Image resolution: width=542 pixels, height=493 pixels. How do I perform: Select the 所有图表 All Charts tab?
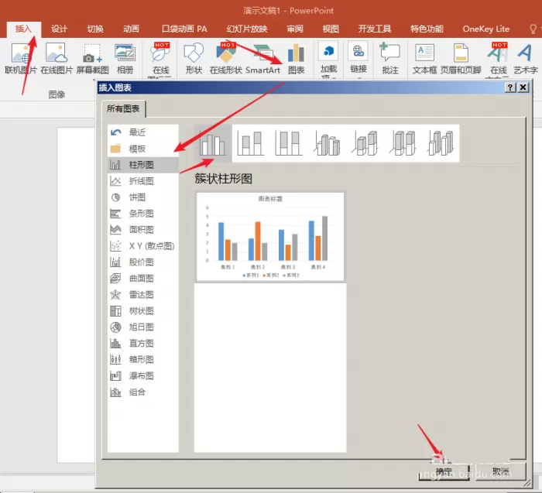point(123,109)
